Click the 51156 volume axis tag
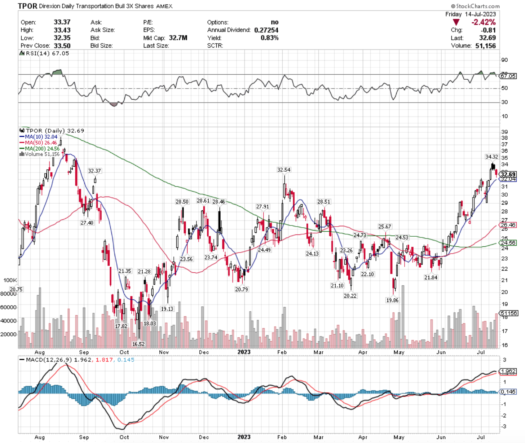Screen dimensions: 525x443 point(509,313)
